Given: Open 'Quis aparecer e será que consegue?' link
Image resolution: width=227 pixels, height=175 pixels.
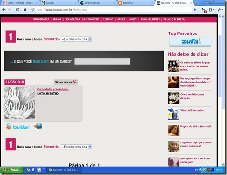Looking at the screenshot, I should click(195, 160).
